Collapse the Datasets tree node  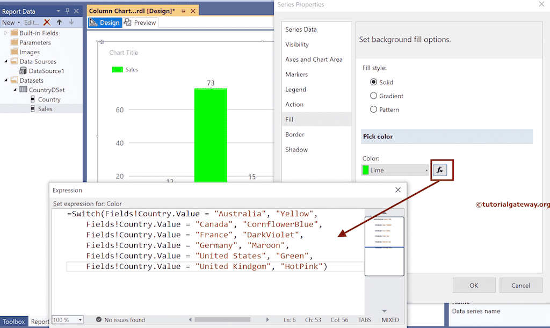click(x=5, y=80)
